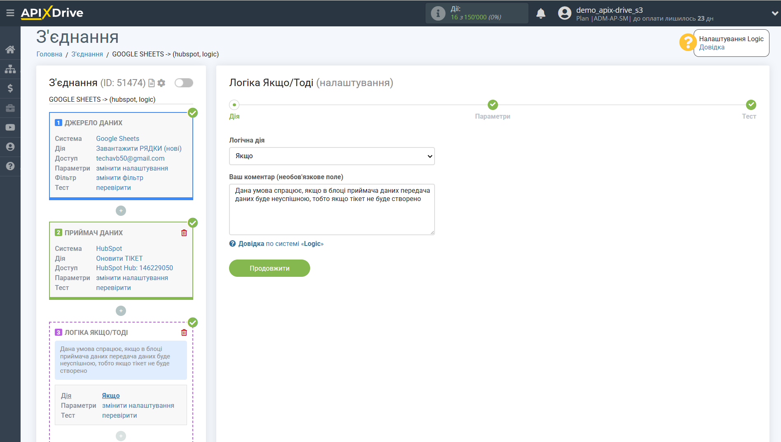The image size is (781, 442).
Task: Click Оновити TIKET action link
Action: [x=119, y=258]
